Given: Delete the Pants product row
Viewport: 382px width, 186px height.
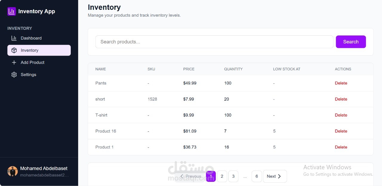Looking at the screenshot, I should coord(341,83).
